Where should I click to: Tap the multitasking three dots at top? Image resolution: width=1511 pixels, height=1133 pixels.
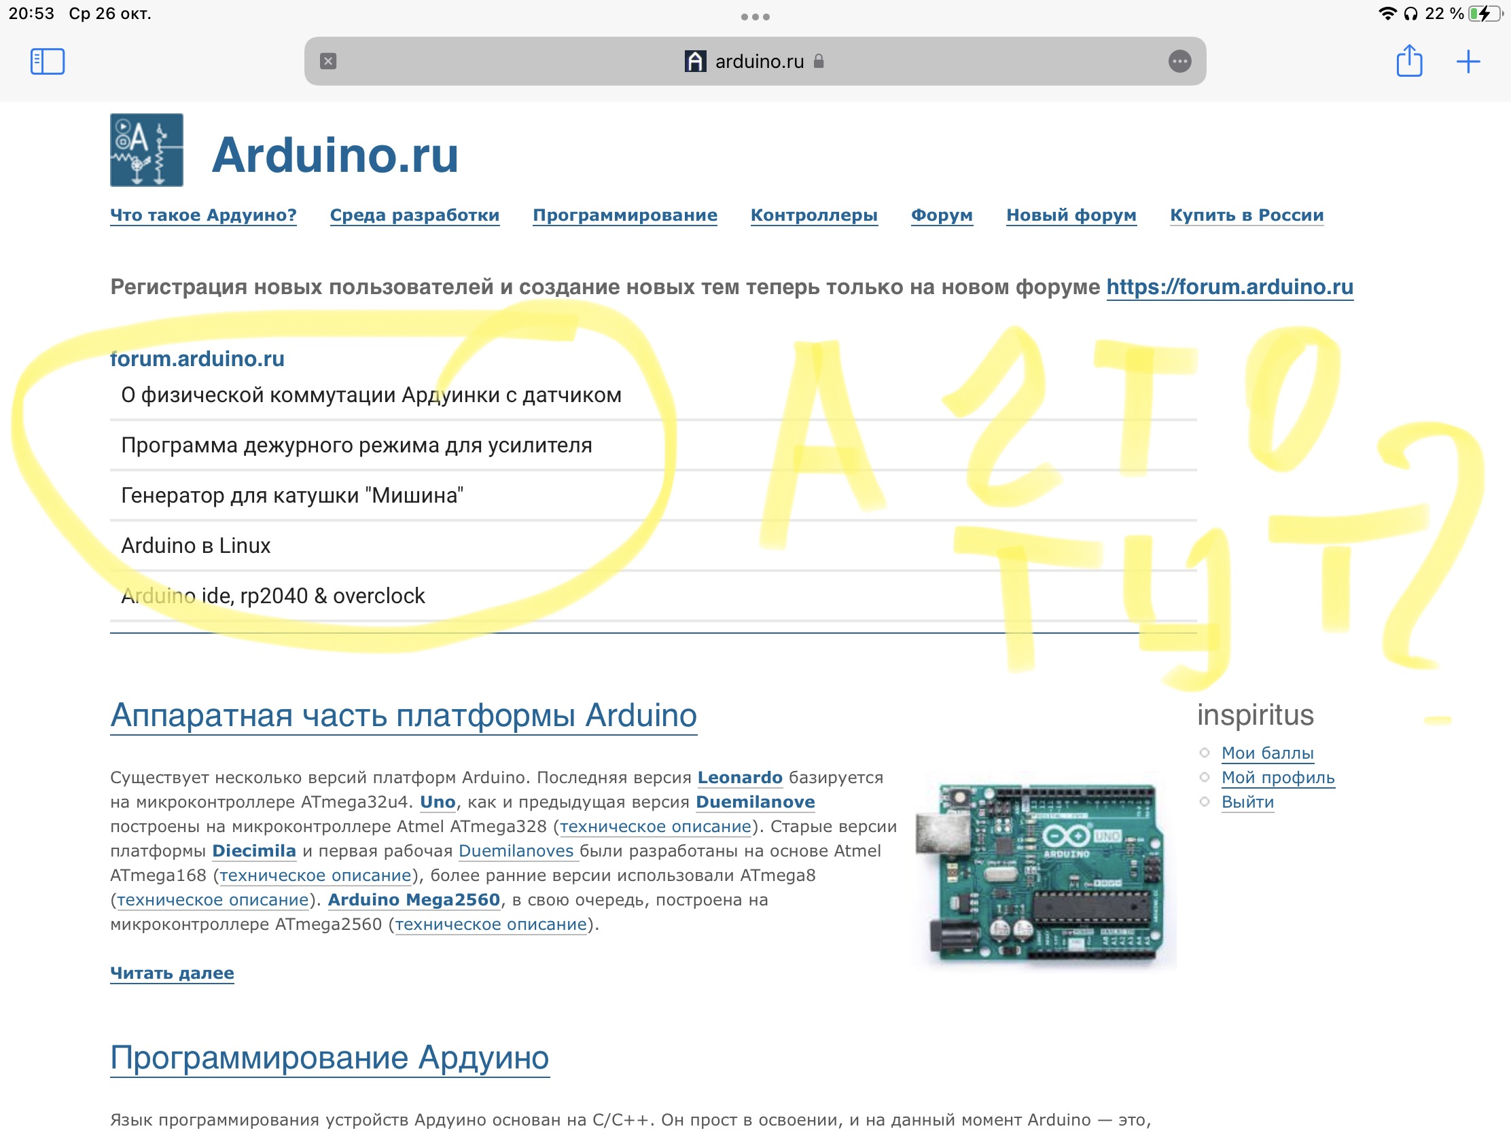click(x=755, y=16)
